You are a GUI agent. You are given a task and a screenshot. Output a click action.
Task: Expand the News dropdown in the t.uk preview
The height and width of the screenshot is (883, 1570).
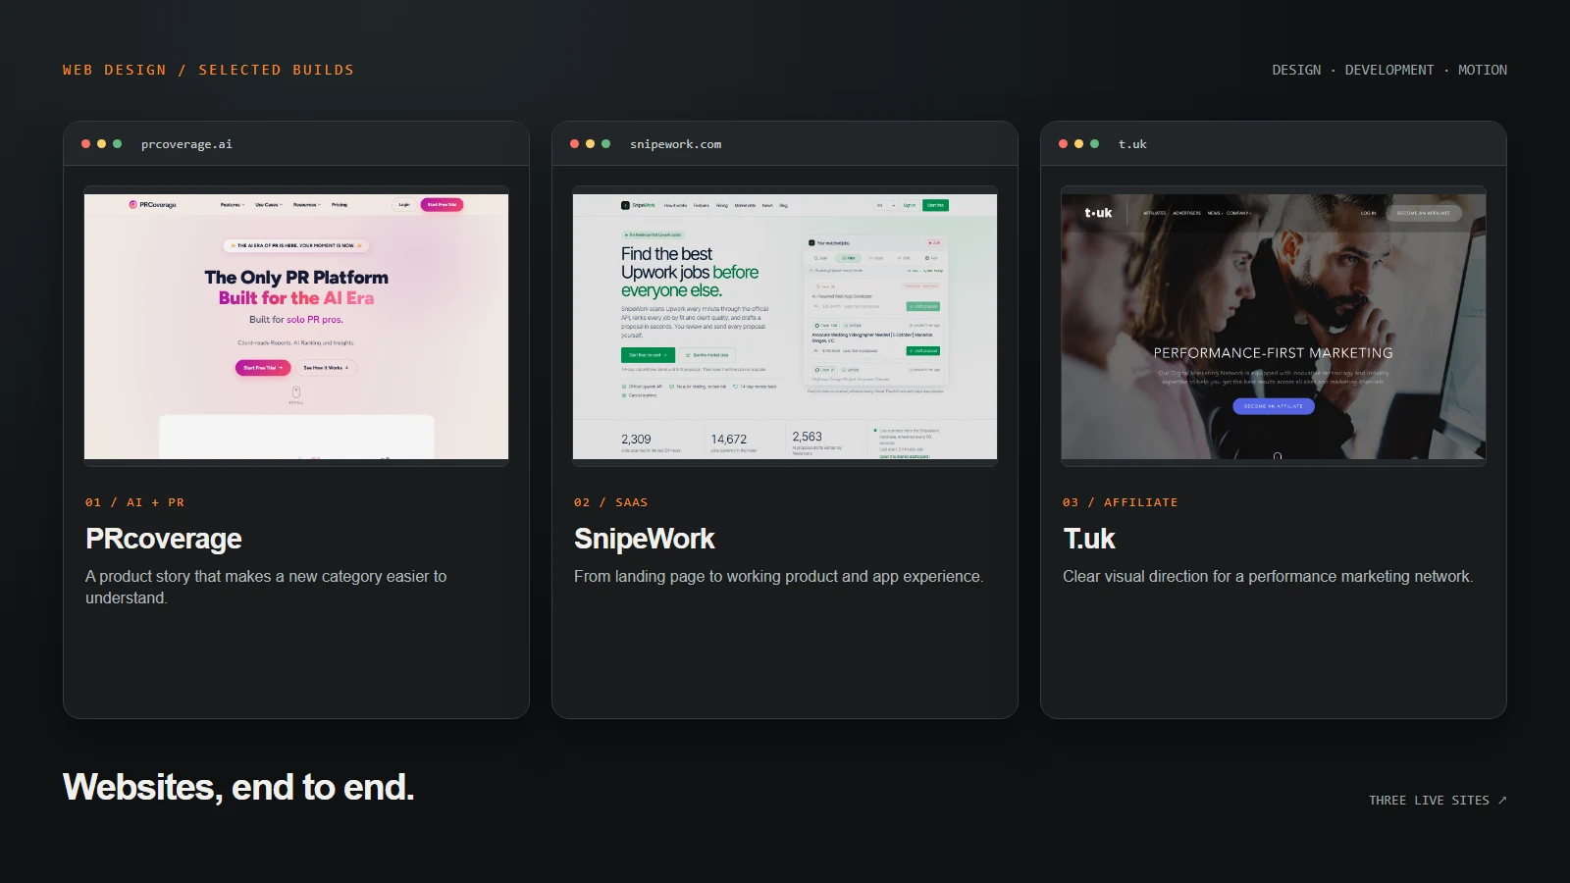pos(1215,213)
